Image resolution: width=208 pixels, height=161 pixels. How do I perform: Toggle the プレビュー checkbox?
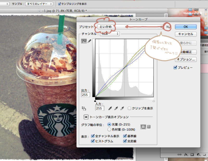(175, 67)
